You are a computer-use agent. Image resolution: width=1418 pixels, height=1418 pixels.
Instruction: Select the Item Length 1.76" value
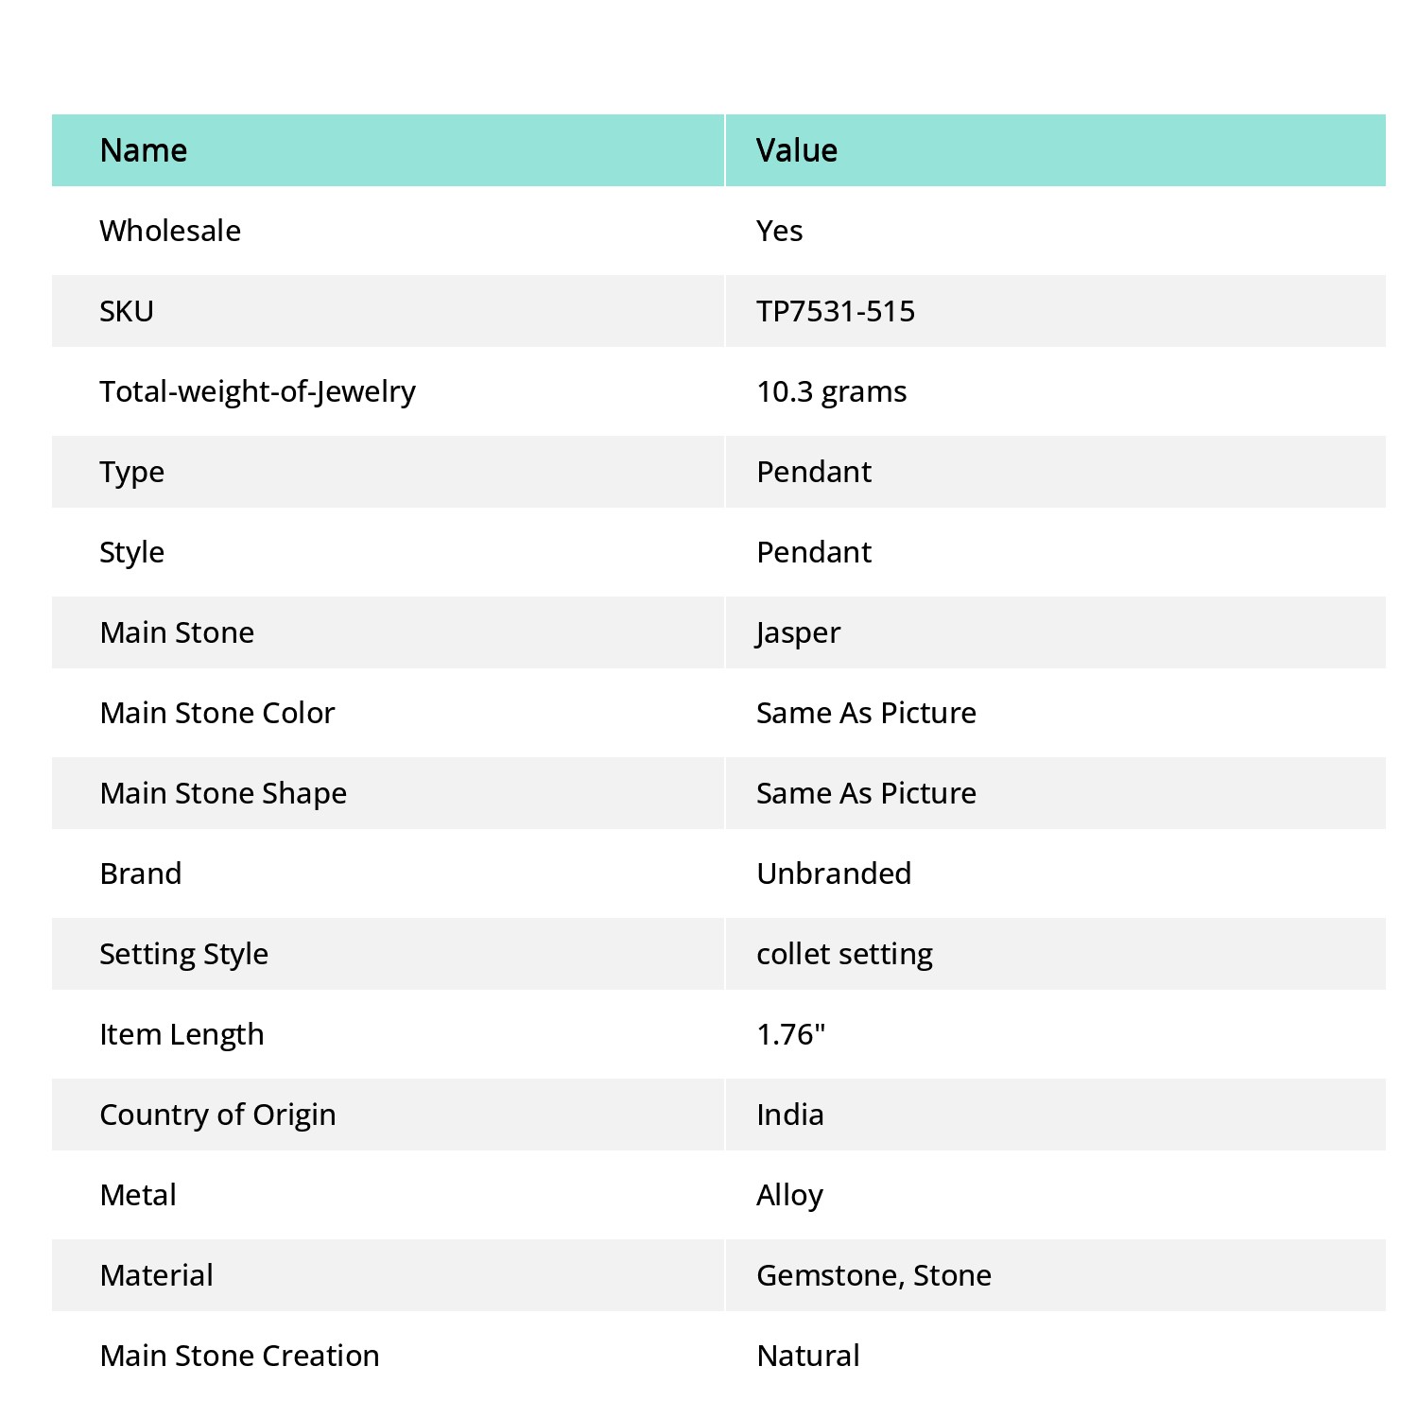click(x=791, y=1034)
